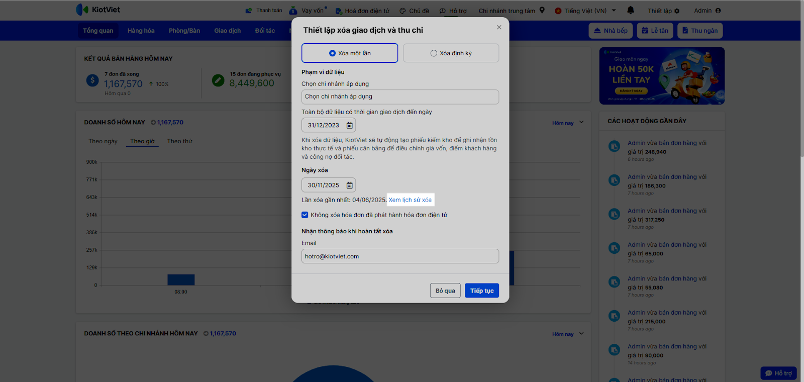This screenshot has width=804, height=382.
Task: Open the Phòng/Bàn menu
Action: [184, 31]
